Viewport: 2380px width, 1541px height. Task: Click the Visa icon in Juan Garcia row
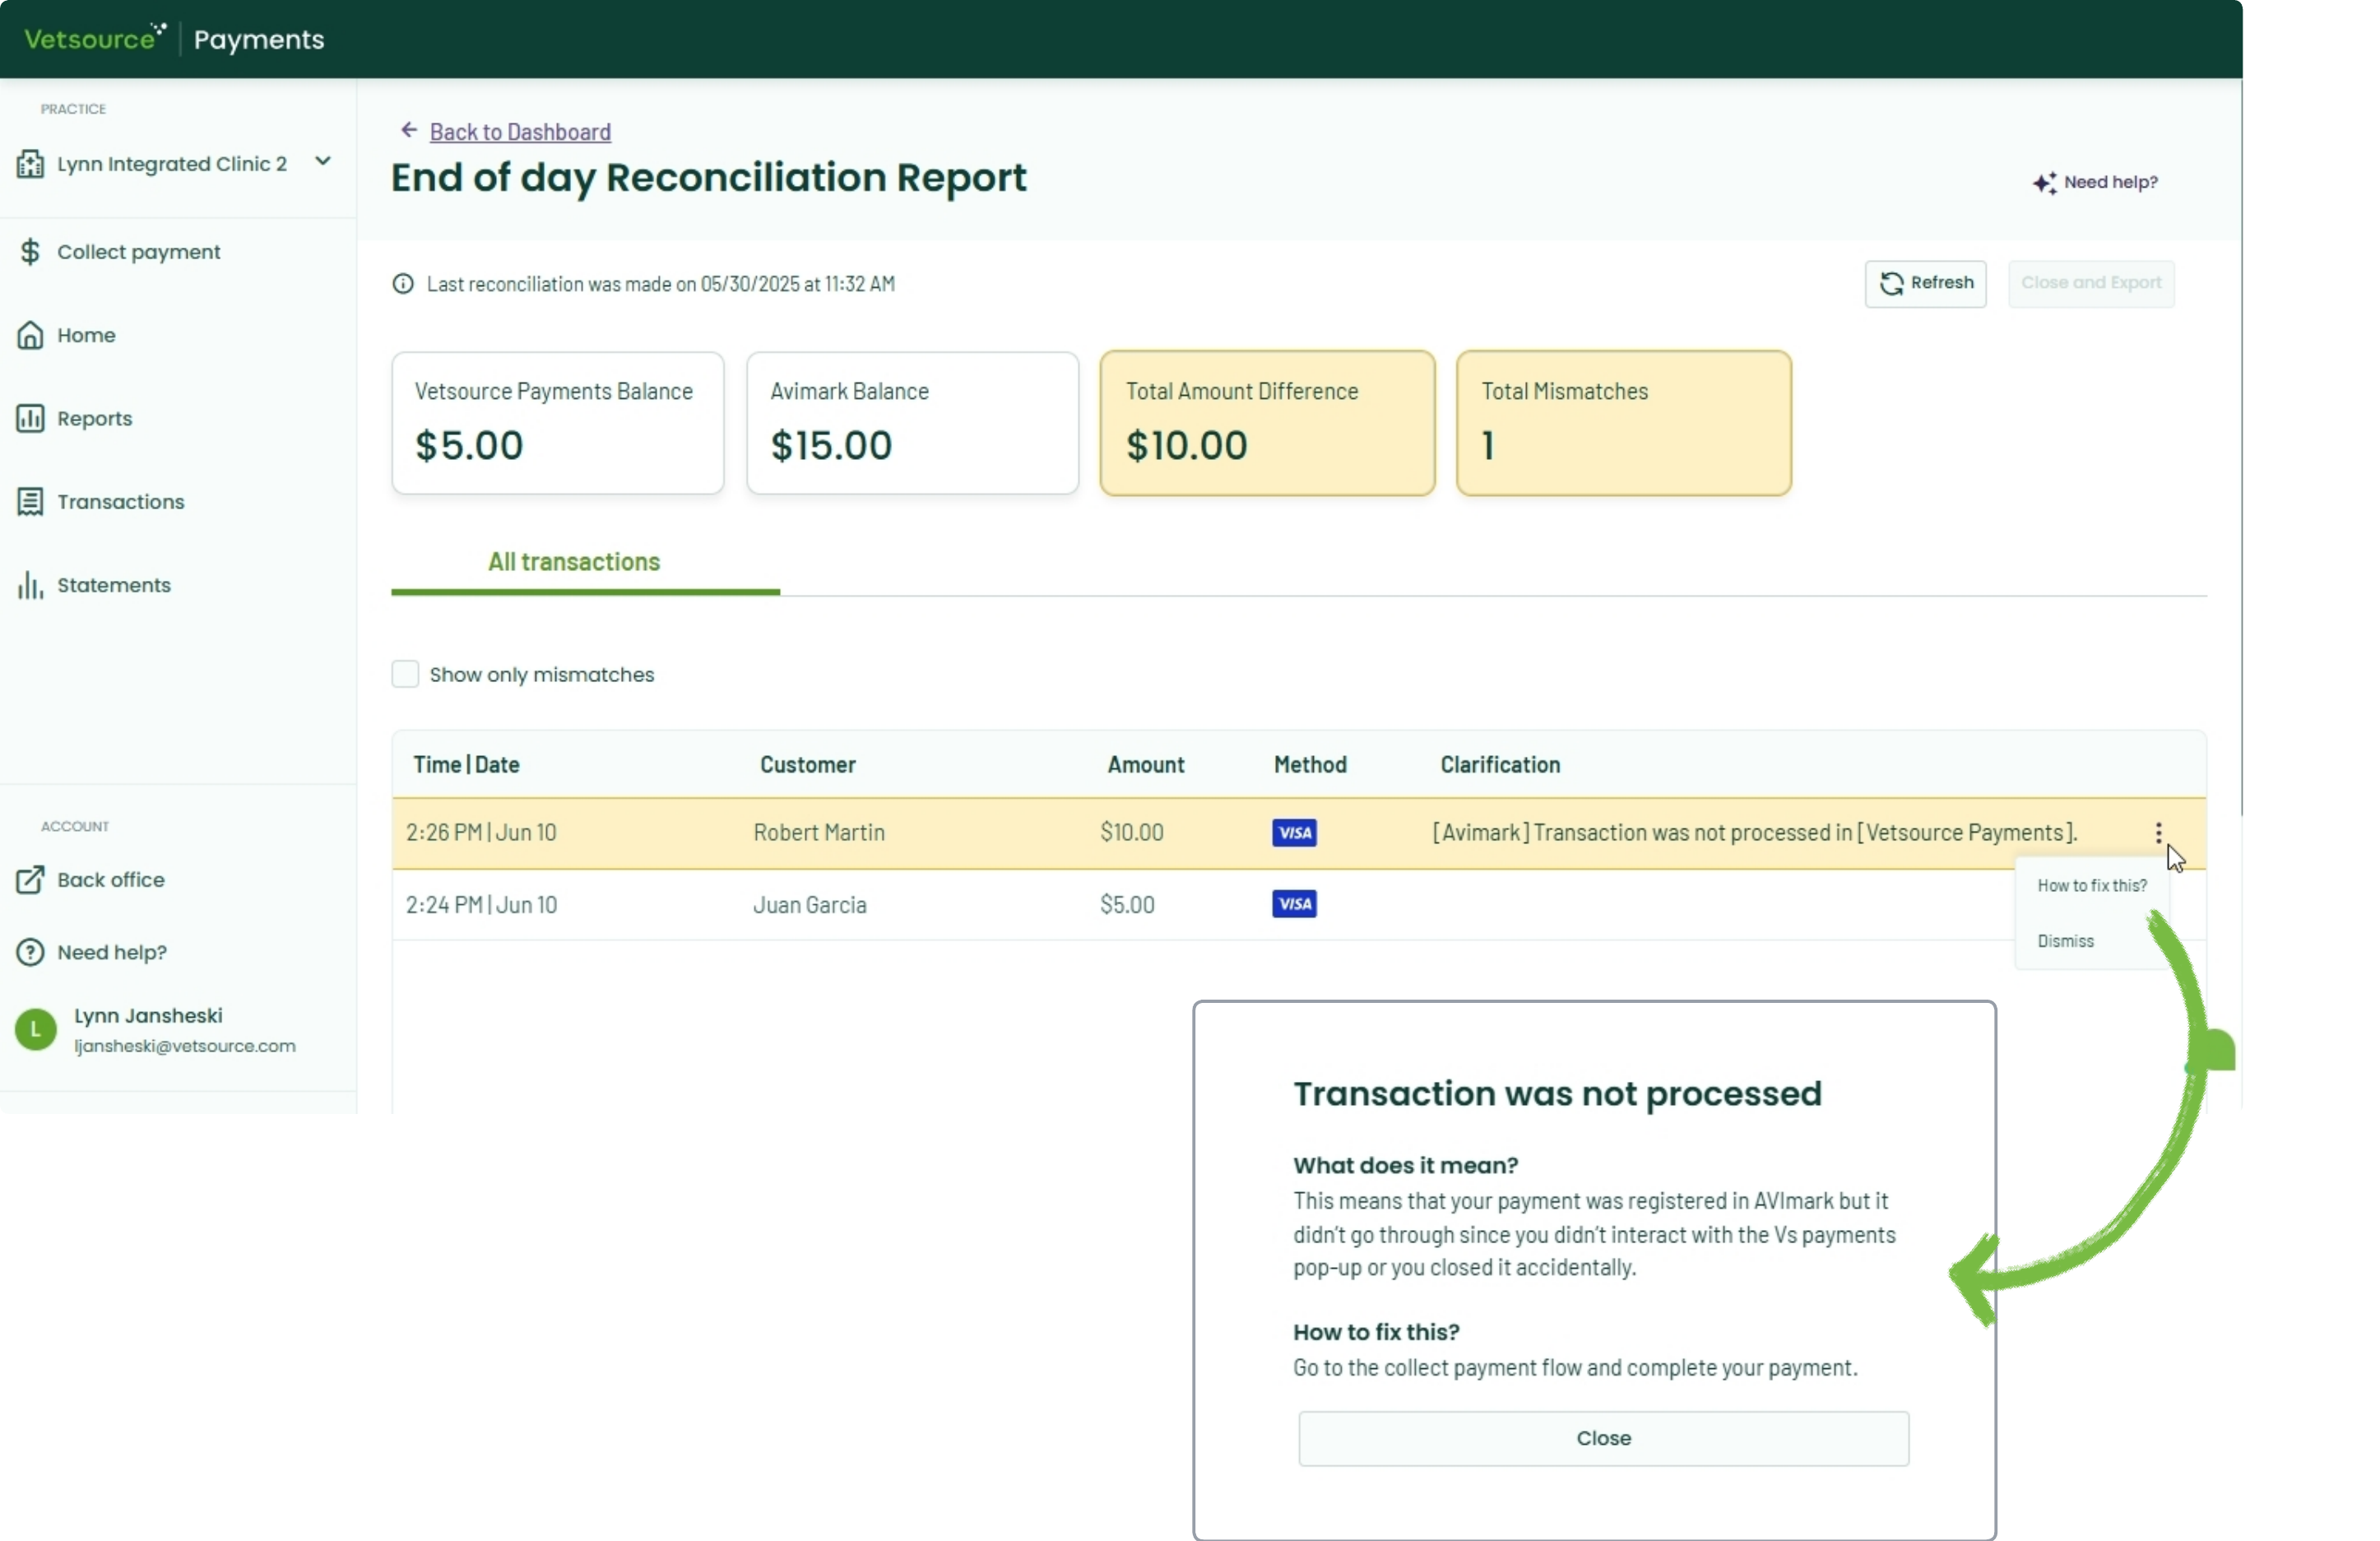[x=1294, y=904]
